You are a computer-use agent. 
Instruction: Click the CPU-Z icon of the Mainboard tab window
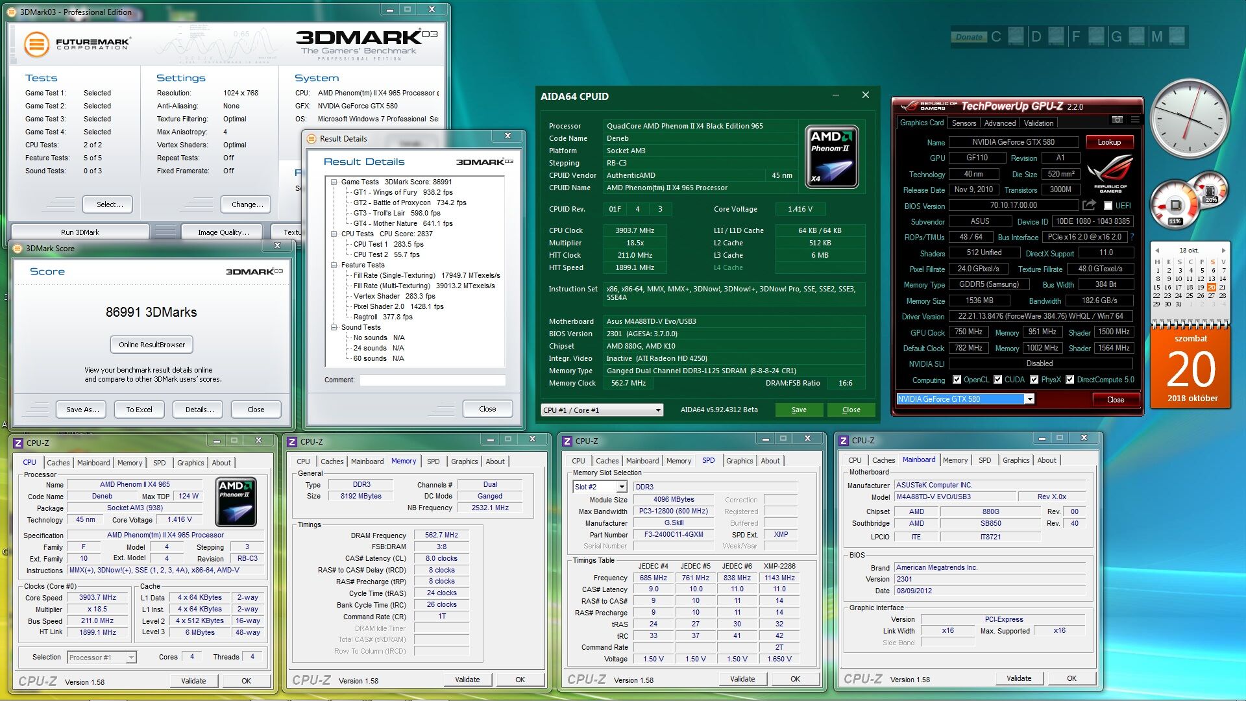(844, 440)
